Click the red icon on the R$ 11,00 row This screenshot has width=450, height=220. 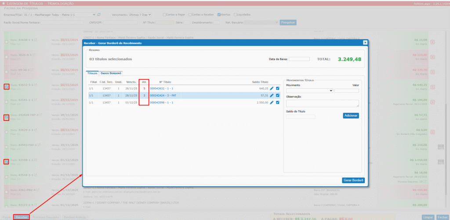pos(432,42)
